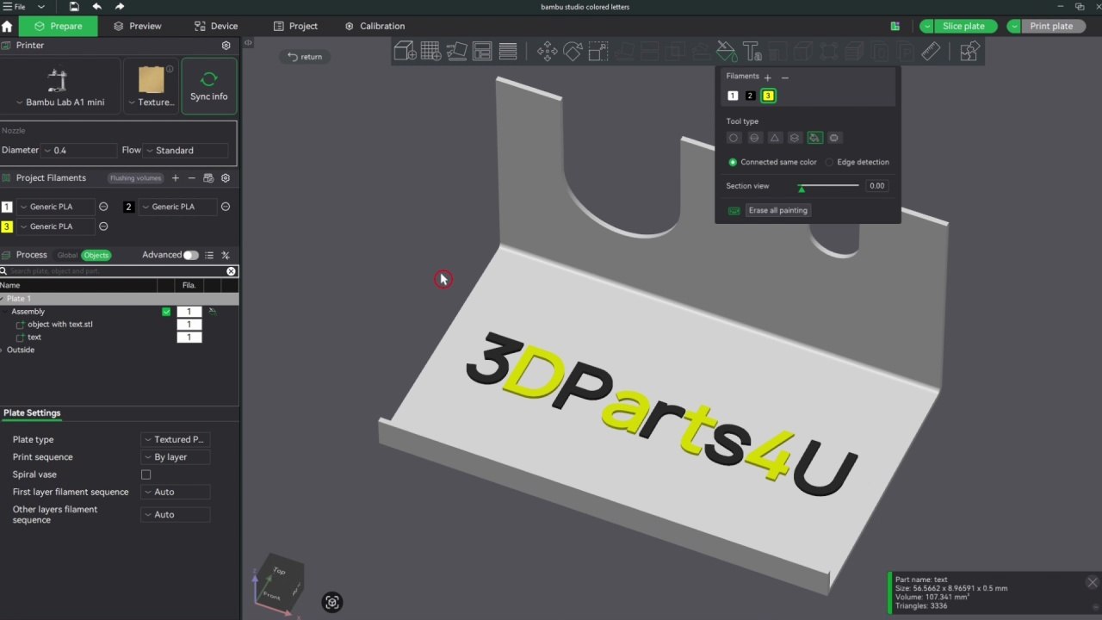
Task: Switch to the Project tab
Action: [295, 26]
